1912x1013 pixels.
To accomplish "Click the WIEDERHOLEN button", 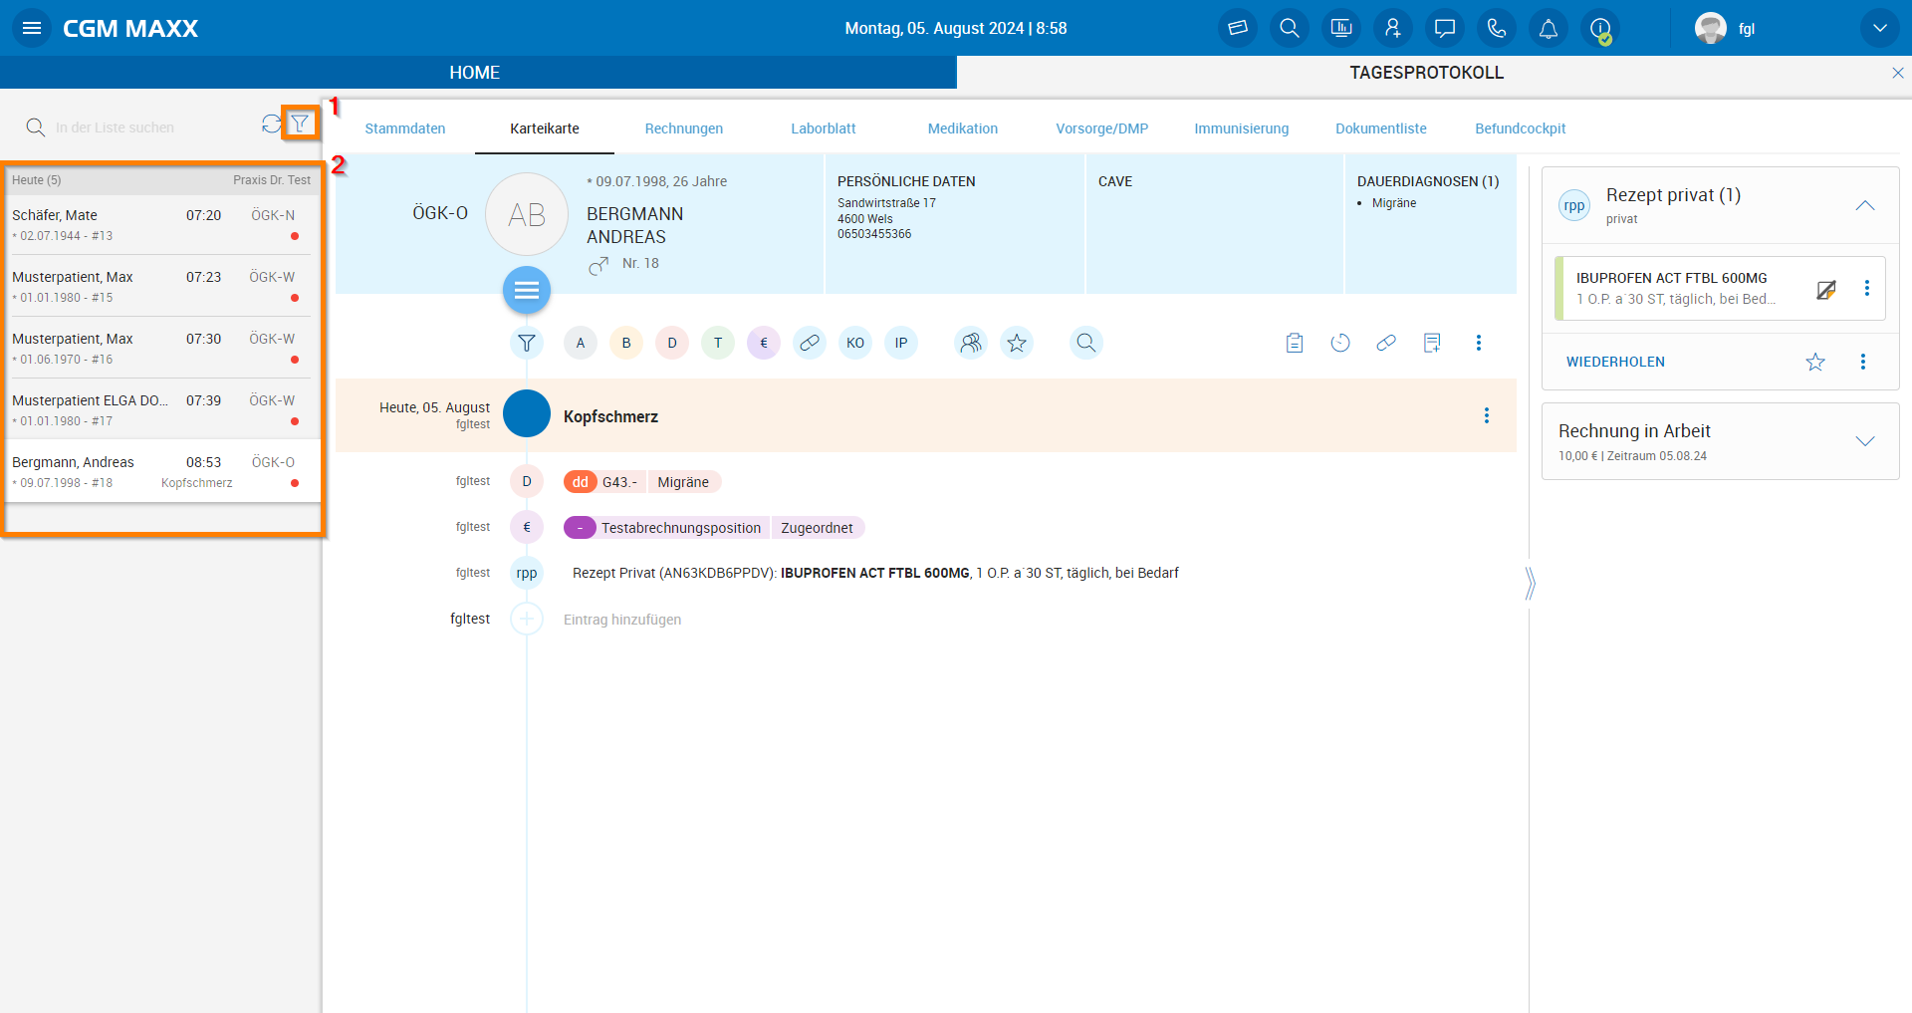I will [1615, 362].
